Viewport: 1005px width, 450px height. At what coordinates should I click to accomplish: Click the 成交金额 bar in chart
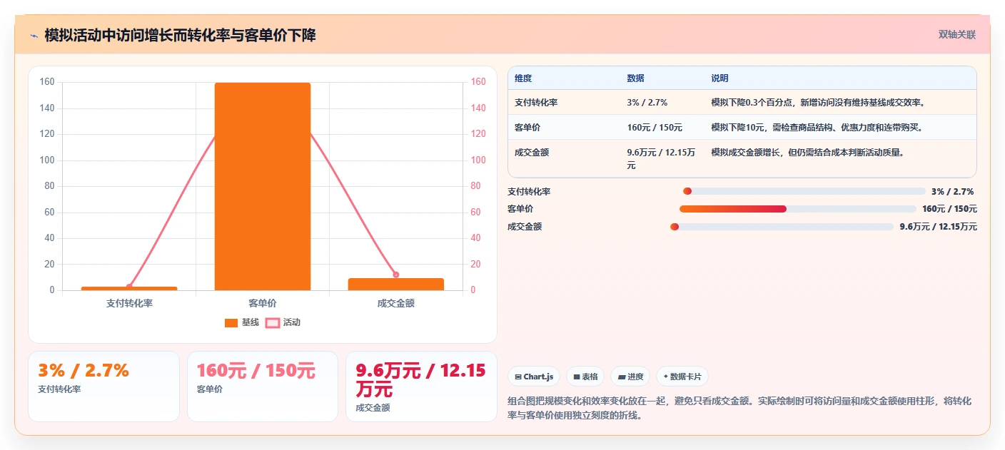396,284
